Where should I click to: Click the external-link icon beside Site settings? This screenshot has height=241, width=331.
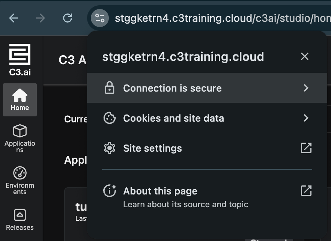(x=306, y=148)
